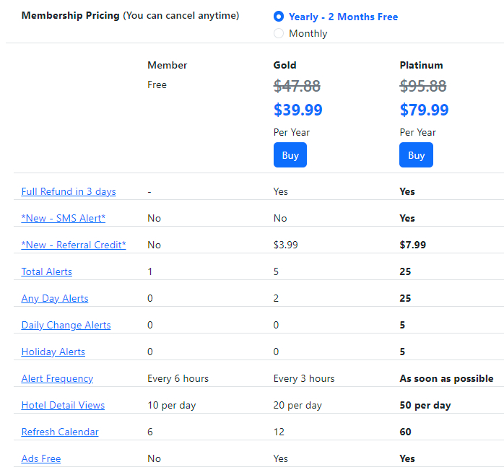Click the Gold plan column title
This screenshot has height=475, width=504.
click(284, 65)
